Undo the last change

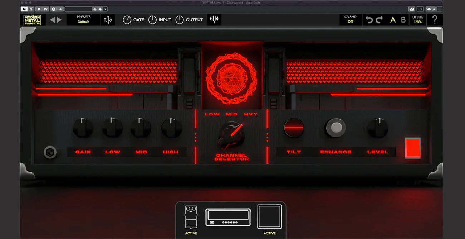point(369,20)
